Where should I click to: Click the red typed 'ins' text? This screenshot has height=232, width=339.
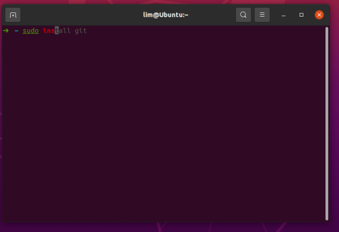pos(49,30)
